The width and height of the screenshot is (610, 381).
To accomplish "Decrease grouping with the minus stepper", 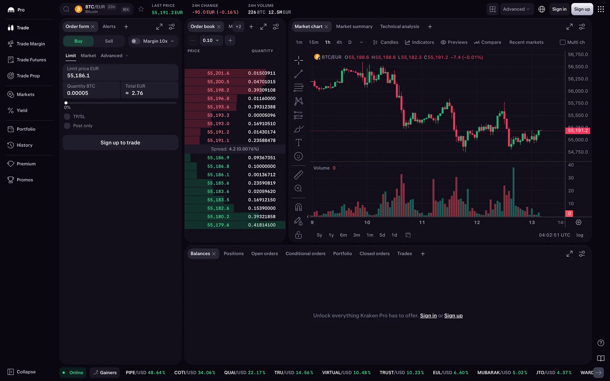I will pos(193,40).
